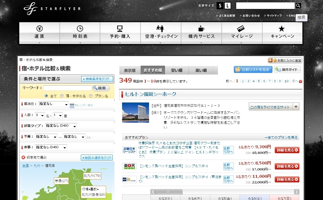This screenshot has height=200, width=323.
Task: Click 地図の選択をクリア button
Action: point(97,158)
